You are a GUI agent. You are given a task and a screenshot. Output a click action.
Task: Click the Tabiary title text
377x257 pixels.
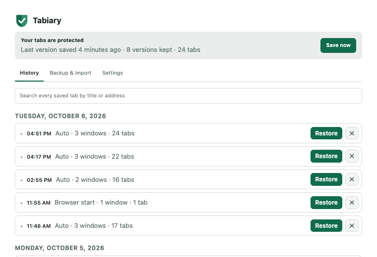(47, 21)
